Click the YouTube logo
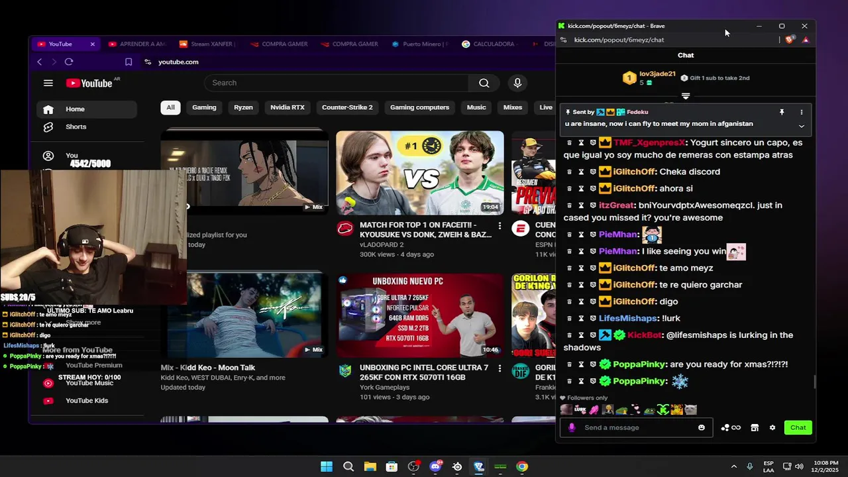The image size is (848, 477). (x=89, y=83)
